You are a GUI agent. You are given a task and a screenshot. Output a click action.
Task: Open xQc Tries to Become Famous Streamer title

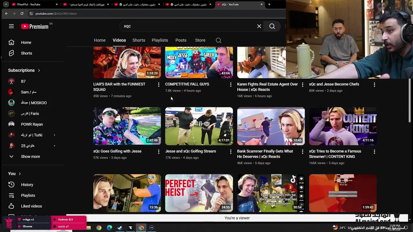[335, 154]
